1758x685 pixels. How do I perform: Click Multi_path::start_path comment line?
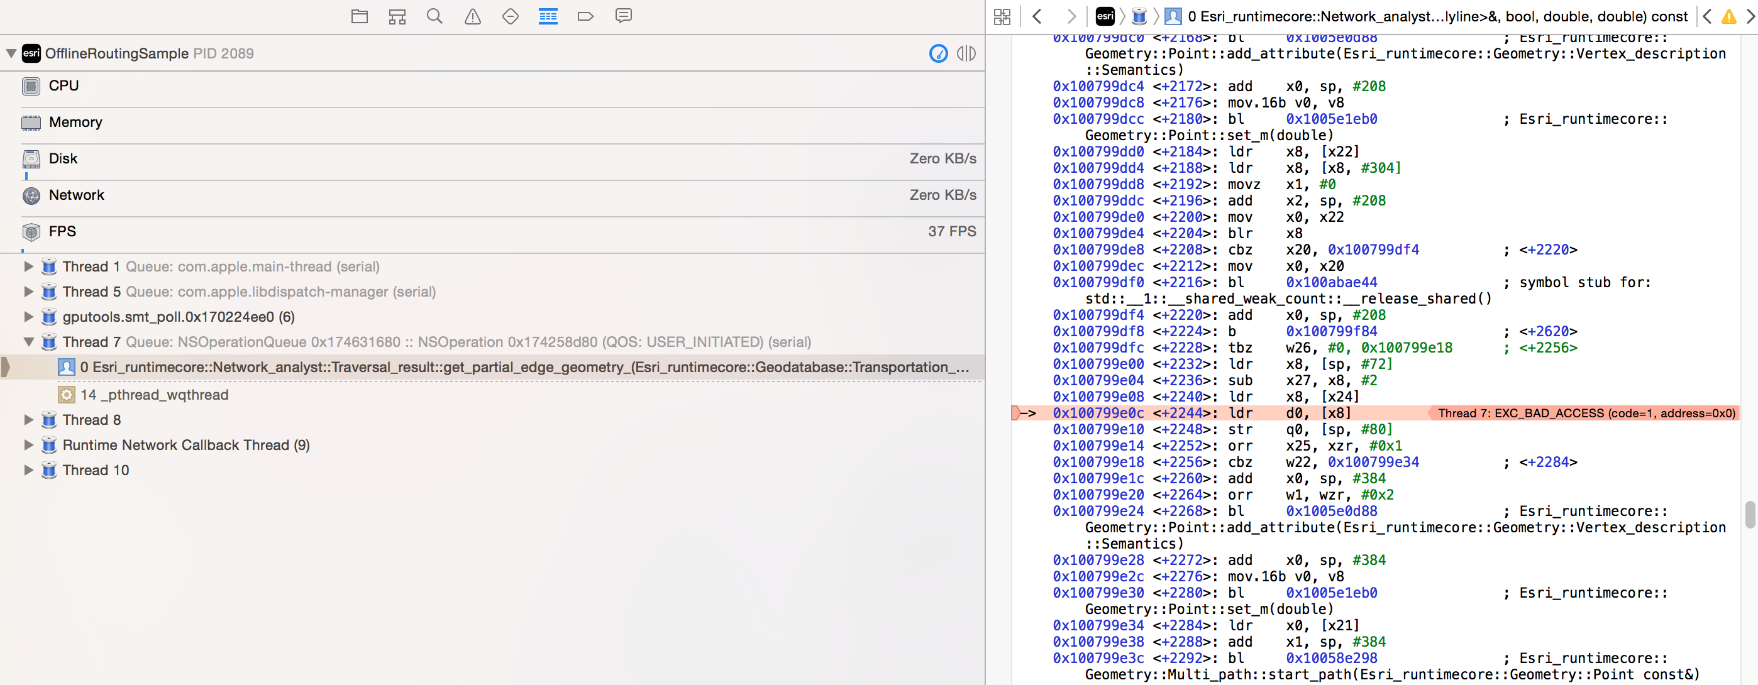1392,675
